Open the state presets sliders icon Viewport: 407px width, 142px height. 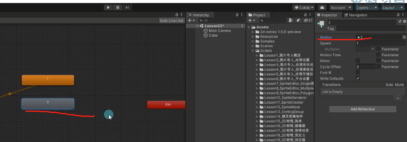point(400,21)
